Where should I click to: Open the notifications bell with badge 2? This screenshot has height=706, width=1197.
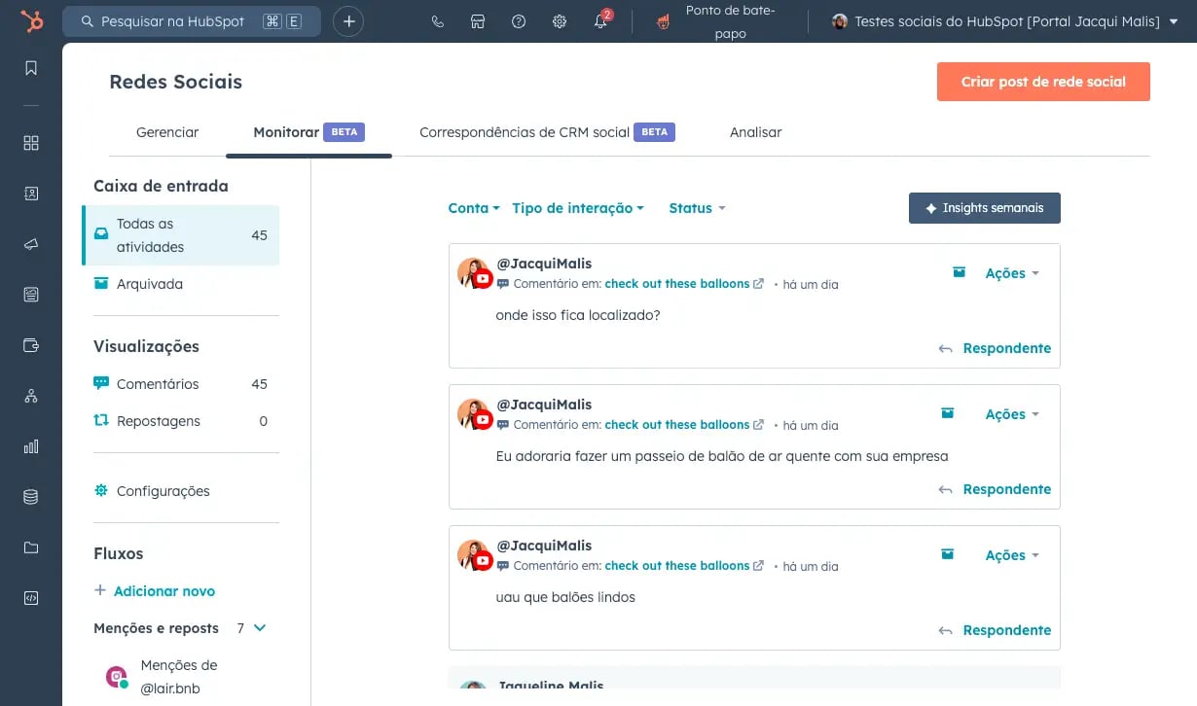pos(601,20)
